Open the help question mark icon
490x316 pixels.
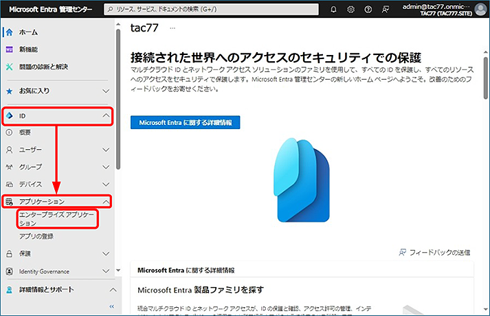(368, 10)
